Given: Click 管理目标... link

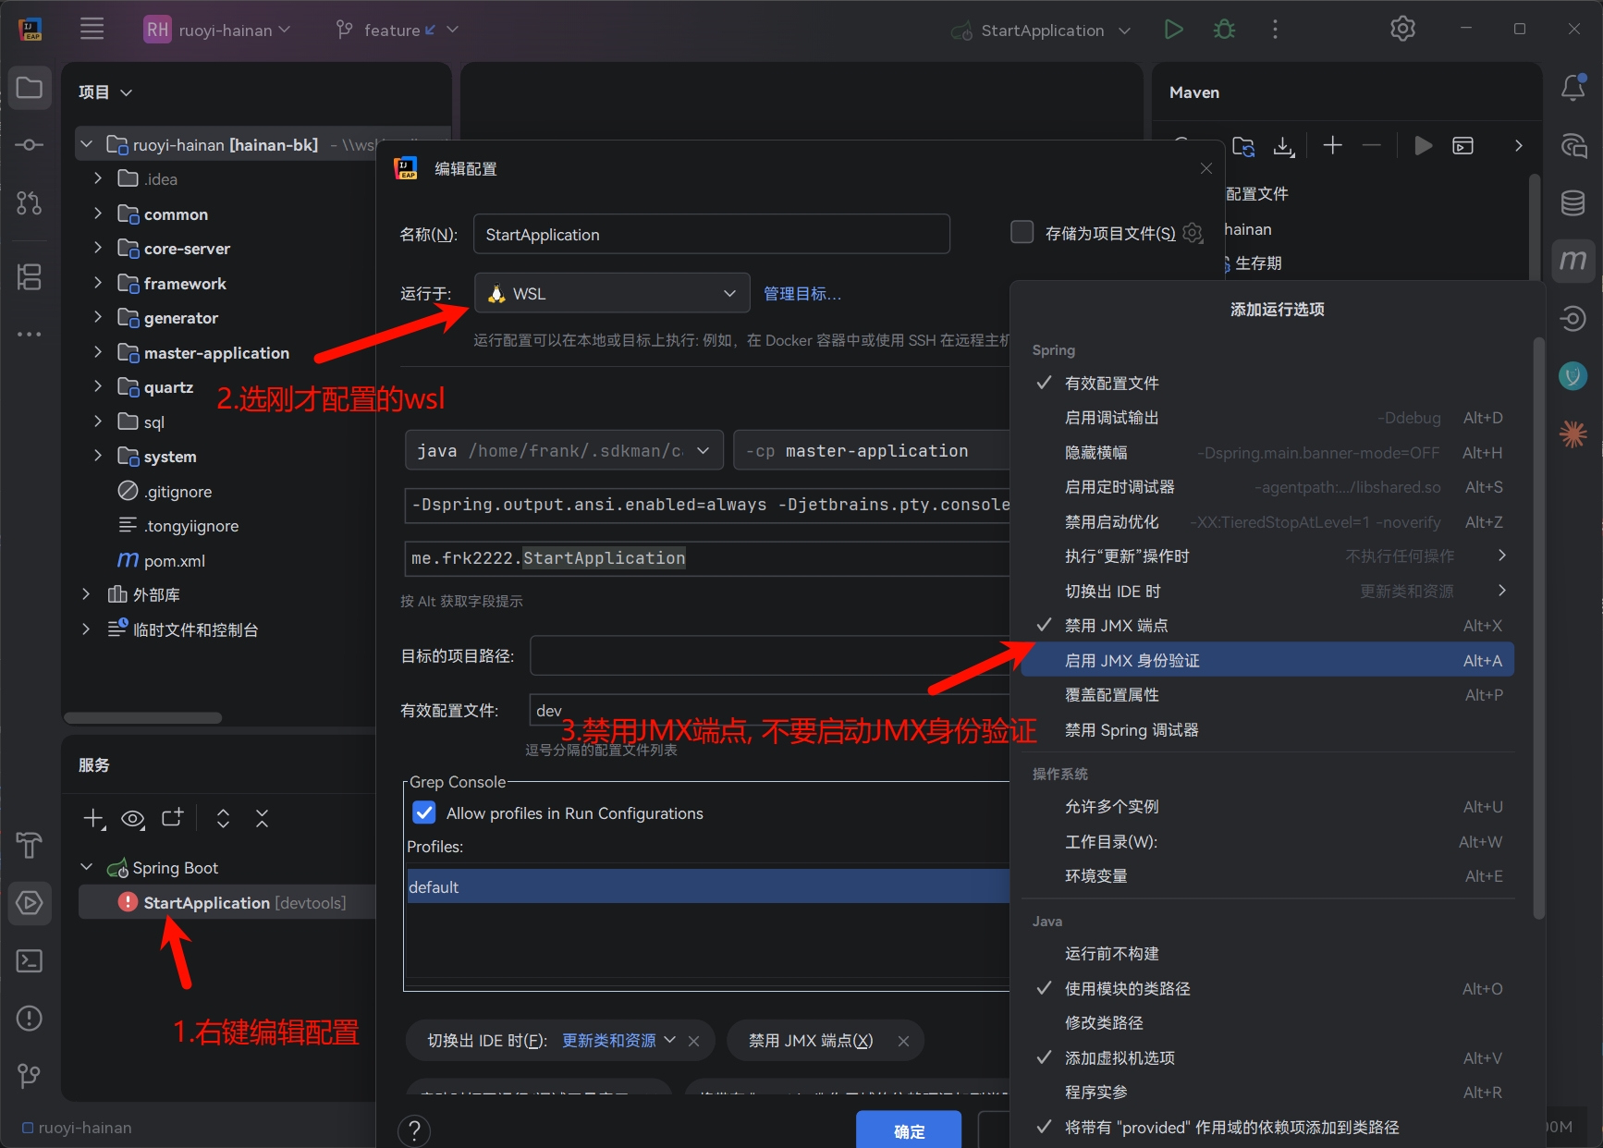Looking at the screenshot, I should point(801,294).
